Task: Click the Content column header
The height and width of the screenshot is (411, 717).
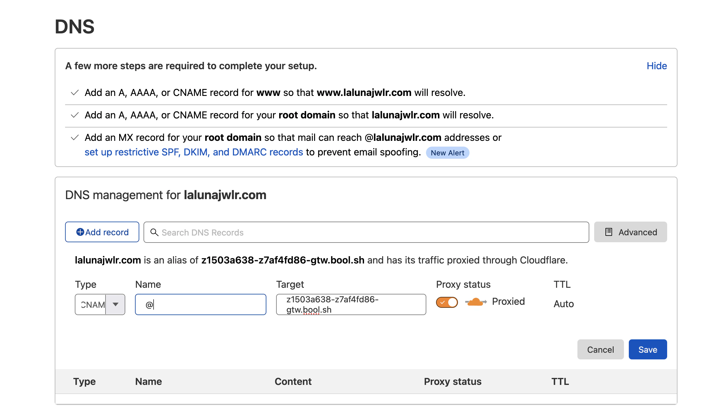Action: click(293, 382)
